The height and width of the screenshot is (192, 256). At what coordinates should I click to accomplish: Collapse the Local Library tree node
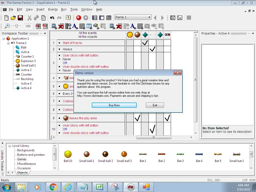pyautogui.click(x=10, y=146)
